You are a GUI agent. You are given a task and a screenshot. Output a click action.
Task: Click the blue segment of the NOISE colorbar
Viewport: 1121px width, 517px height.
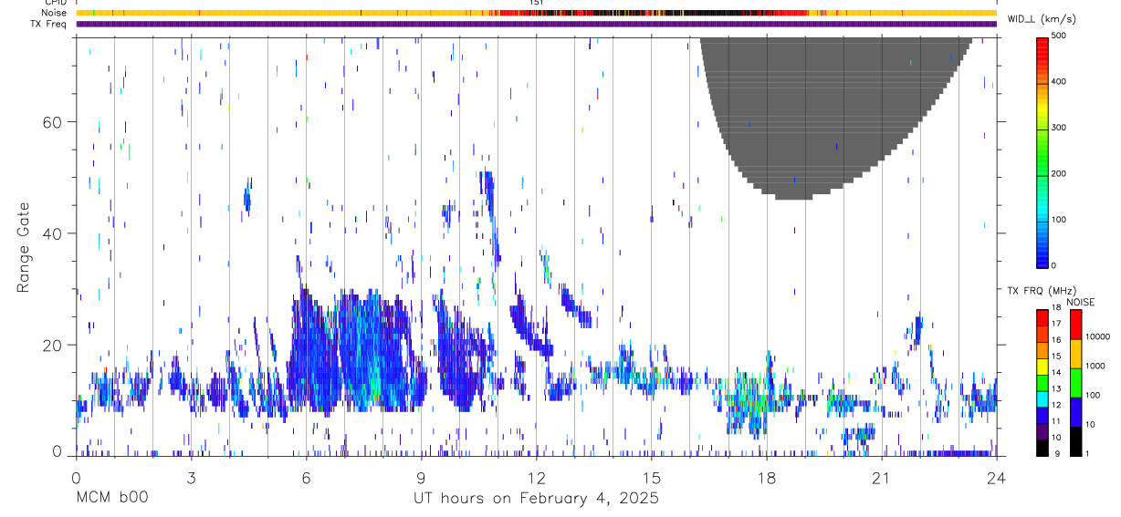(1076, 412)
